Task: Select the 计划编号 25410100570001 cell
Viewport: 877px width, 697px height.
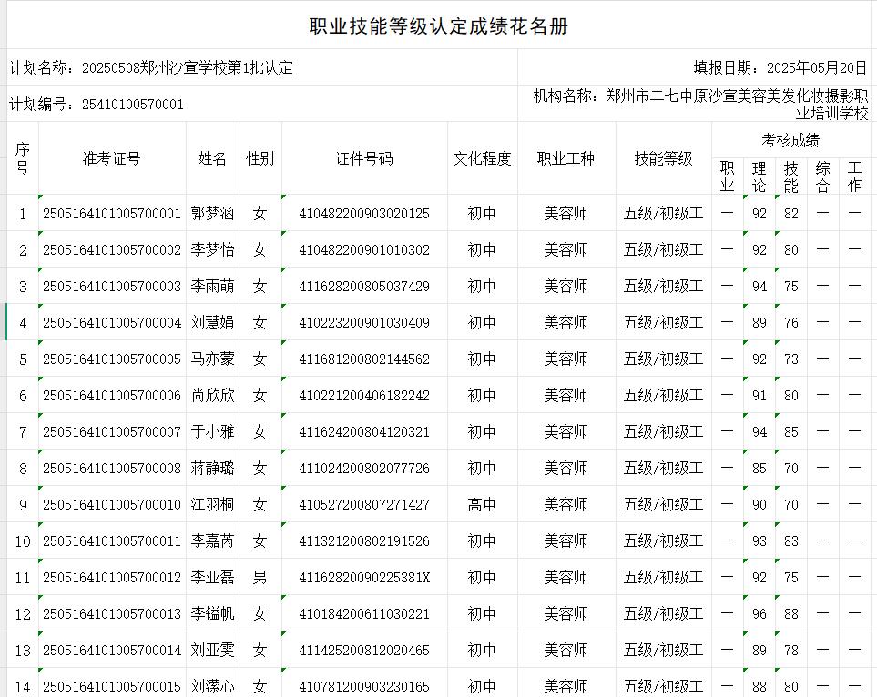Action: point(97,105)
